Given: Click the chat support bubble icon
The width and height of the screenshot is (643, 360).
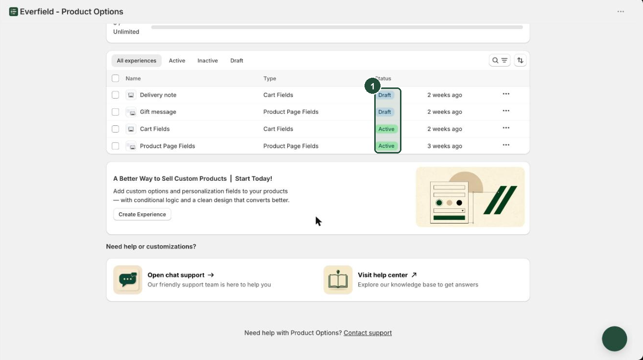Looking at the screenshot, I should click(x=128, y=280).
